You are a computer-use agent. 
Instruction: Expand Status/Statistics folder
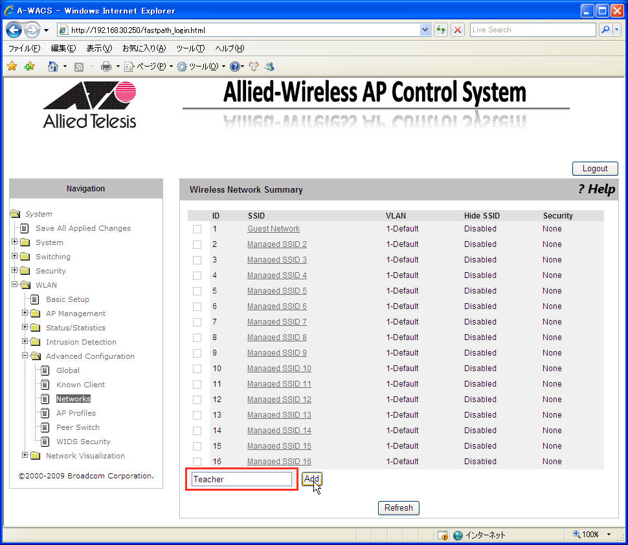point(25,327)
